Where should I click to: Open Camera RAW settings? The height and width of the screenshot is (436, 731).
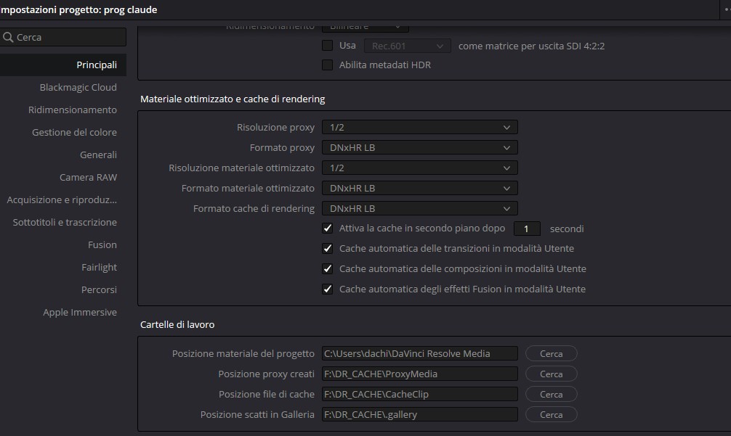[88, 177]
